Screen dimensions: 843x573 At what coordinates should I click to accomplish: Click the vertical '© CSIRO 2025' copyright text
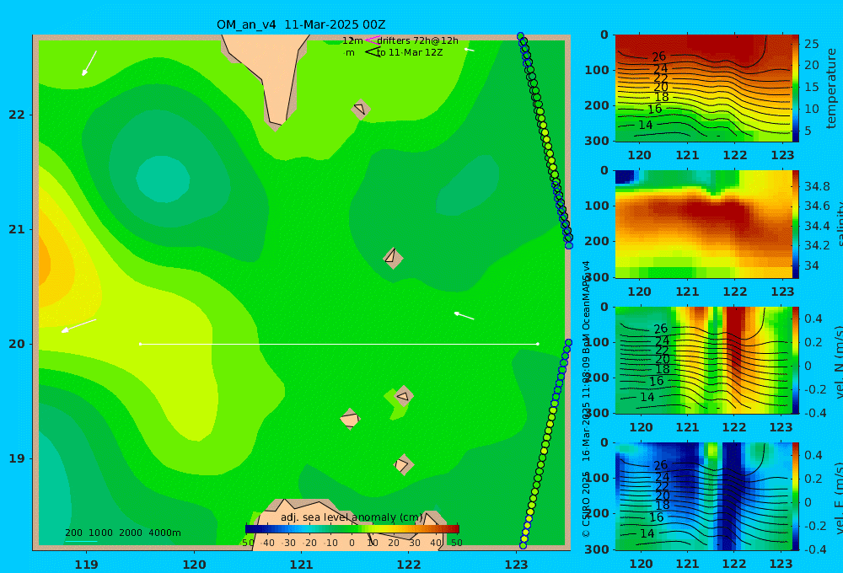click(586, 505)
